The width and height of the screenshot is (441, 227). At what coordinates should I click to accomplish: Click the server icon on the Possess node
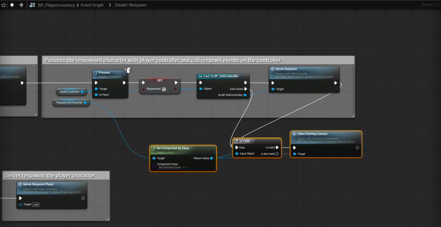pos(128,70)
